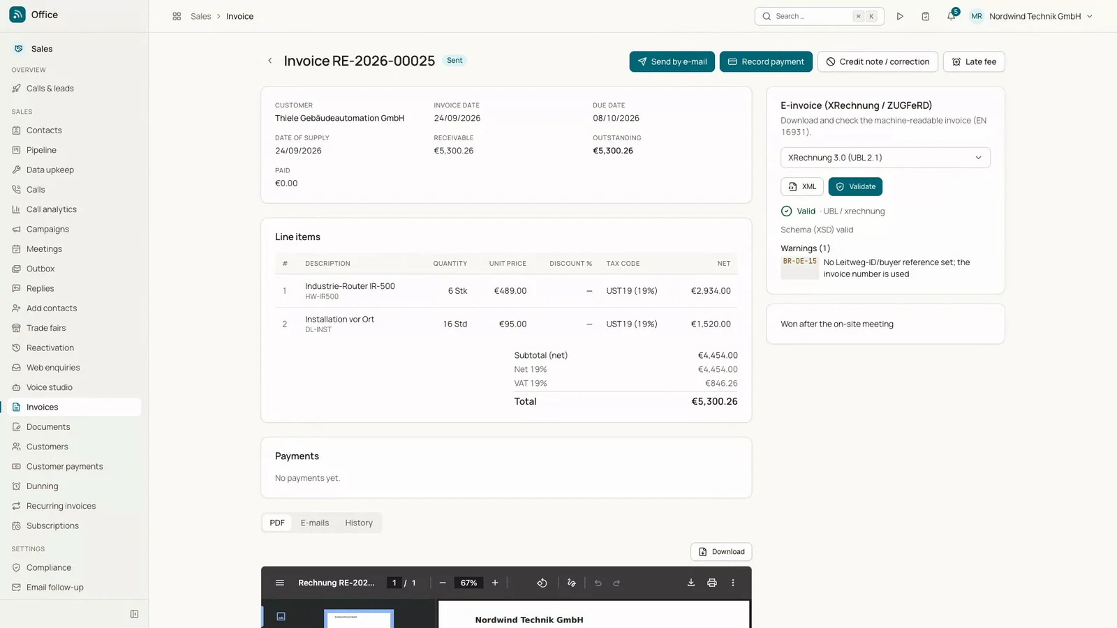1117x628 pixels.
Task: Create a Credit note / correction
Action: 878,61
